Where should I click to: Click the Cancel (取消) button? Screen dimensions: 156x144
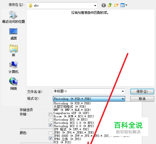click(x=142, y=99)
